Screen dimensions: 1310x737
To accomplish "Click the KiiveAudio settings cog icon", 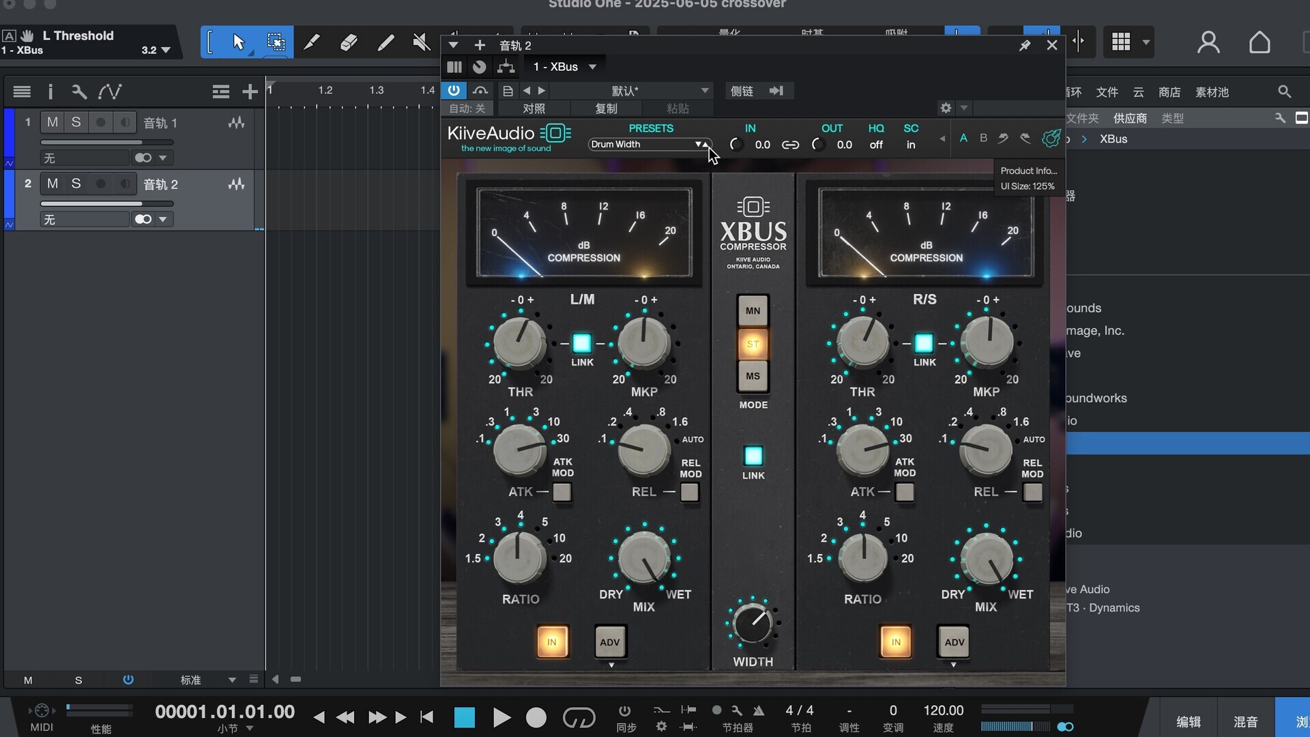I will pyautogui.click(x=1051, y=138).
